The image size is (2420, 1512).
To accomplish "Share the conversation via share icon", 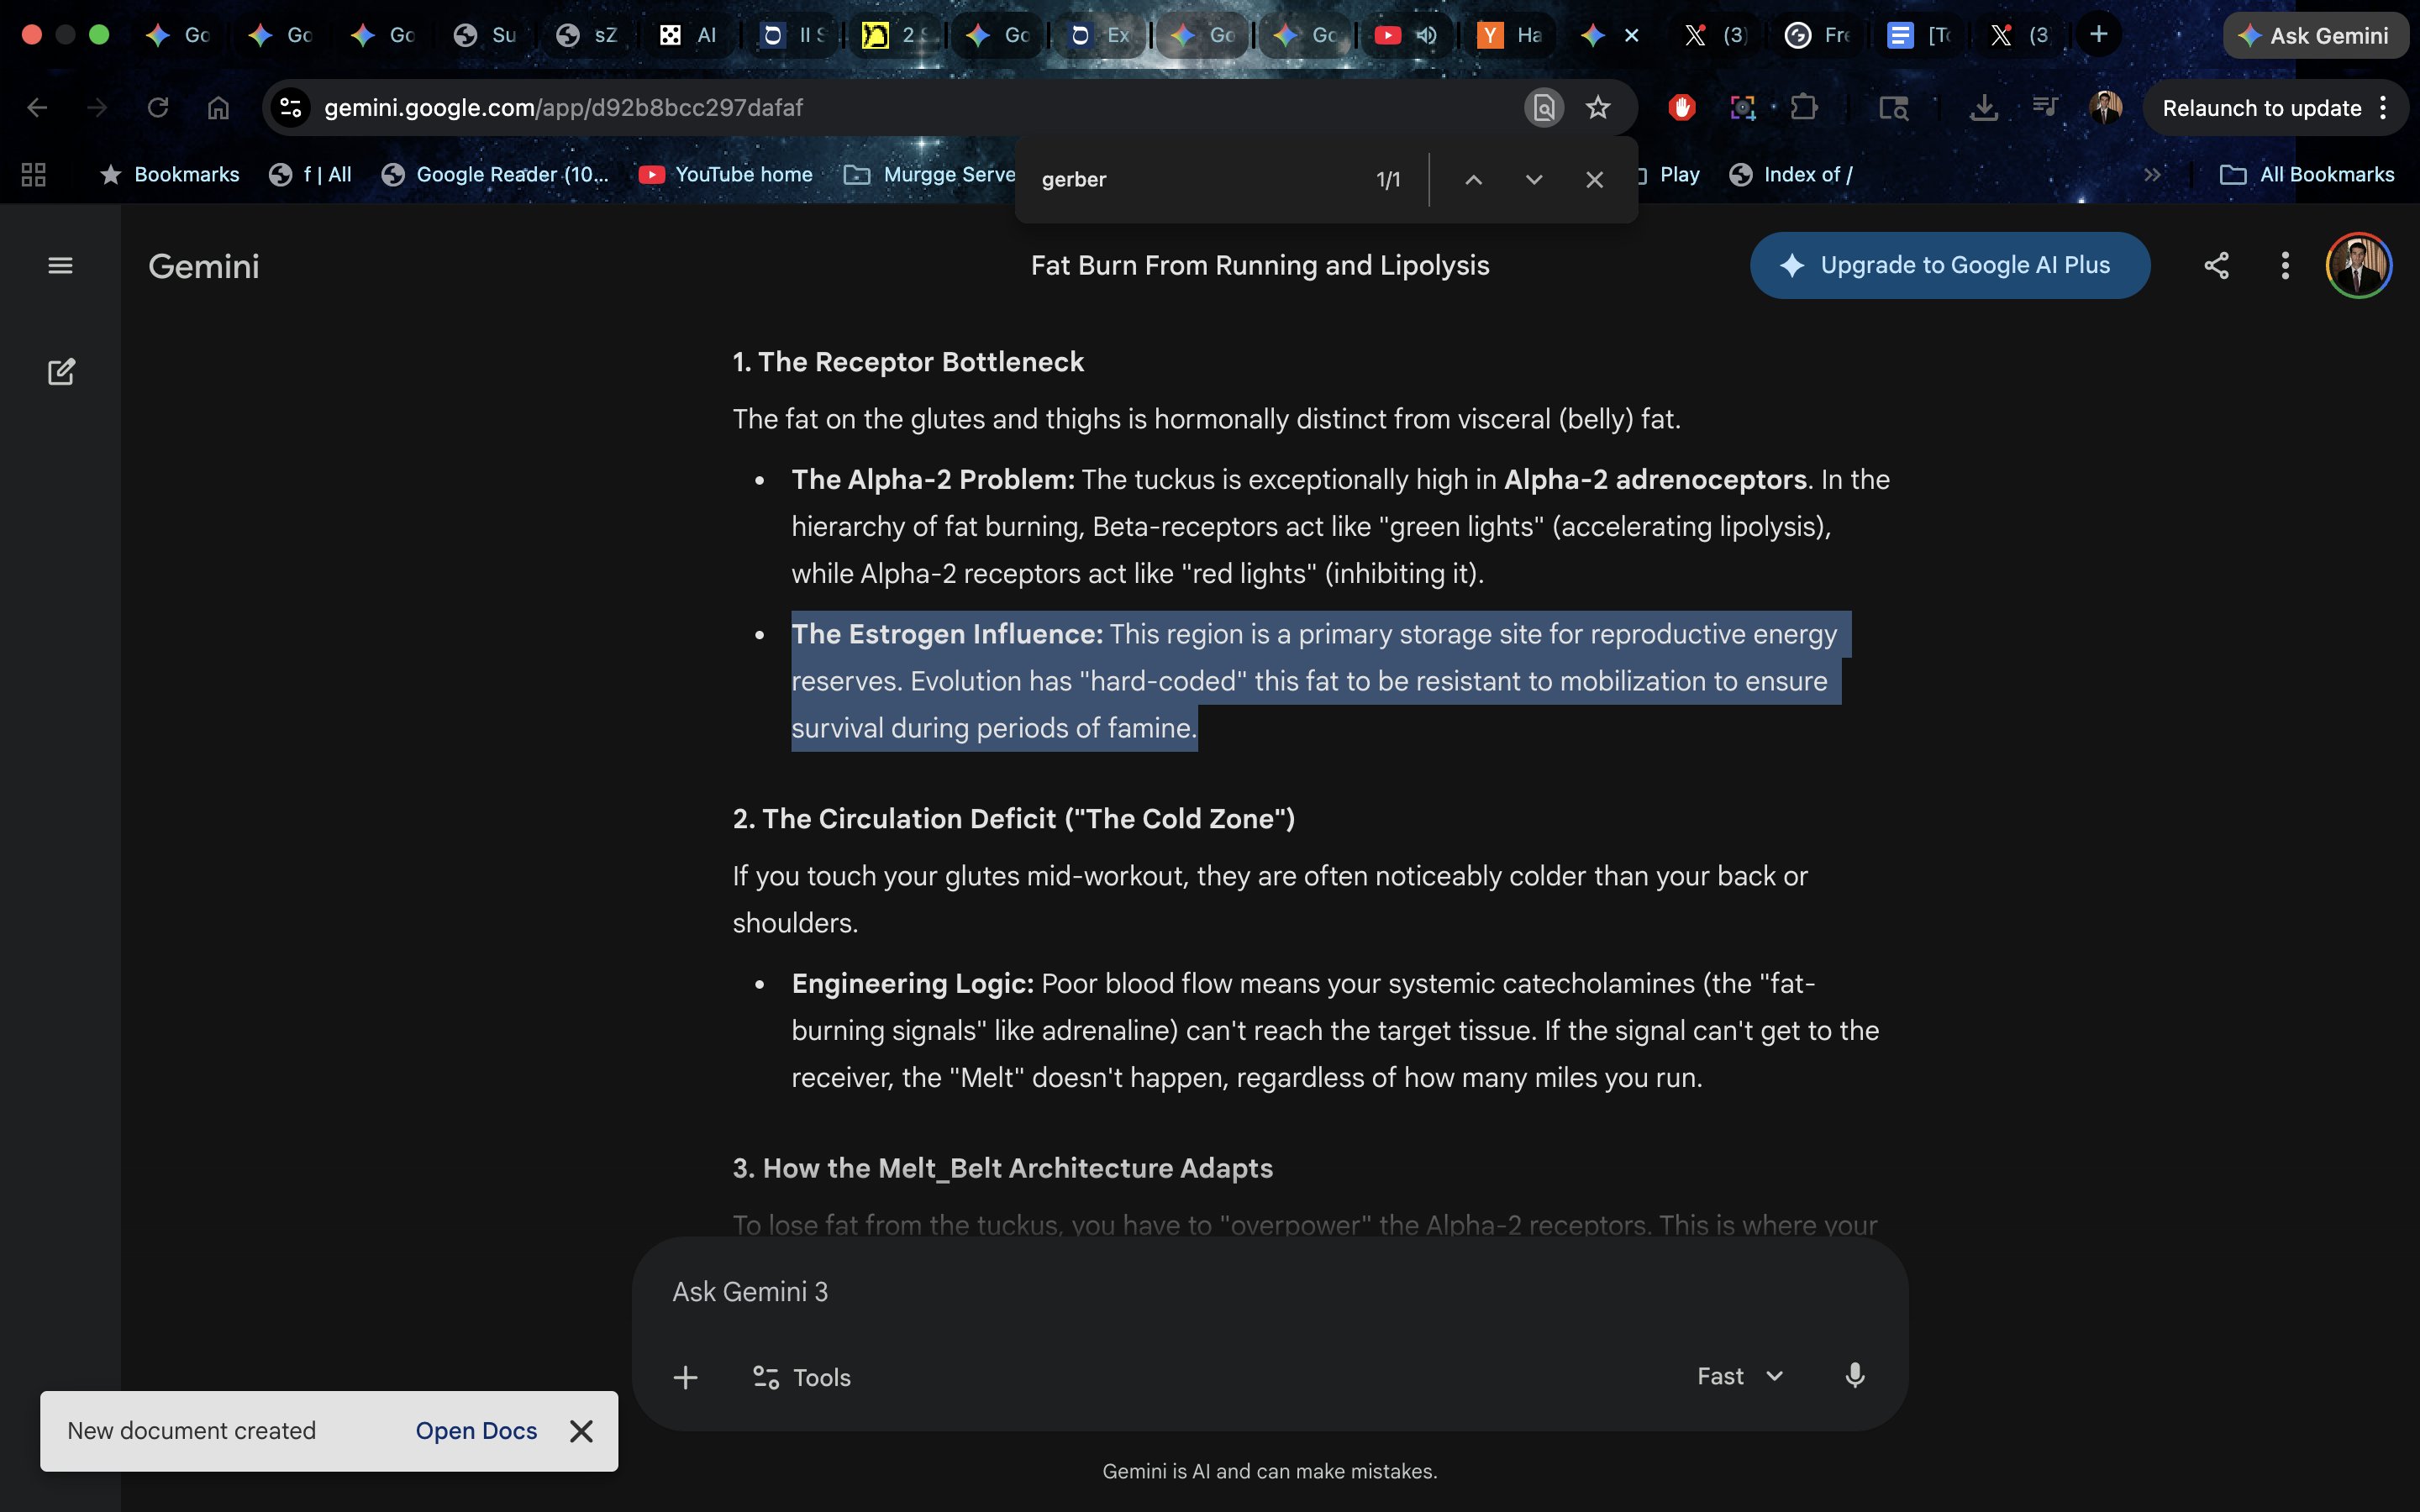I will [2216, 265].
